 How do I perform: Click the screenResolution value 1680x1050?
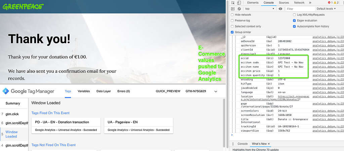tap(285, 115)
